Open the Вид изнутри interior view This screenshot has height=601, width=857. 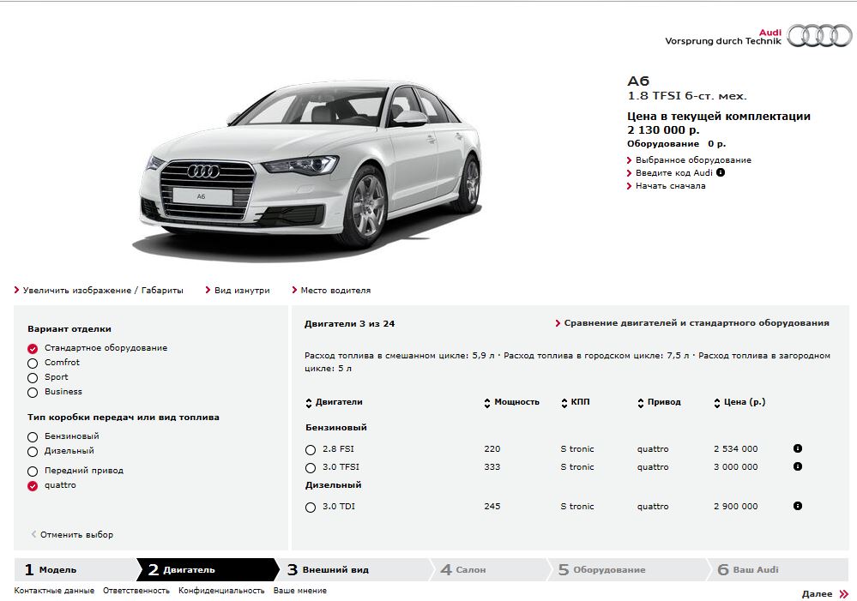click(x=238, y=290)
